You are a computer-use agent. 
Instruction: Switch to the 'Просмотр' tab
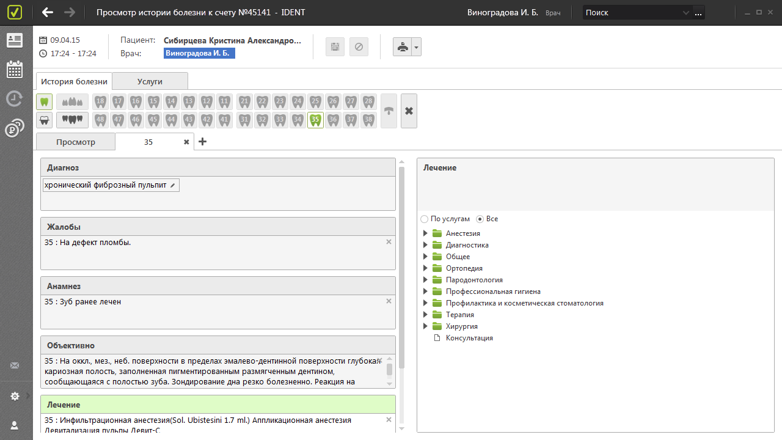76,142
